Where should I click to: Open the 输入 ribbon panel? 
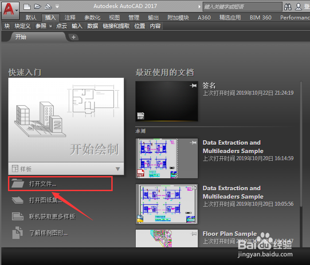pos(77,26)
